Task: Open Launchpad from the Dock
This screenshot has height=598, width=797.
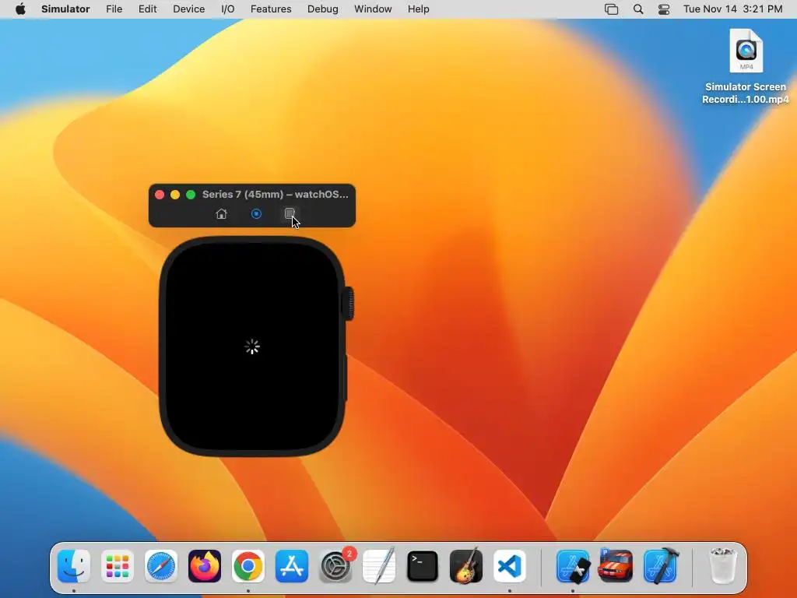Action: point(118,566)
